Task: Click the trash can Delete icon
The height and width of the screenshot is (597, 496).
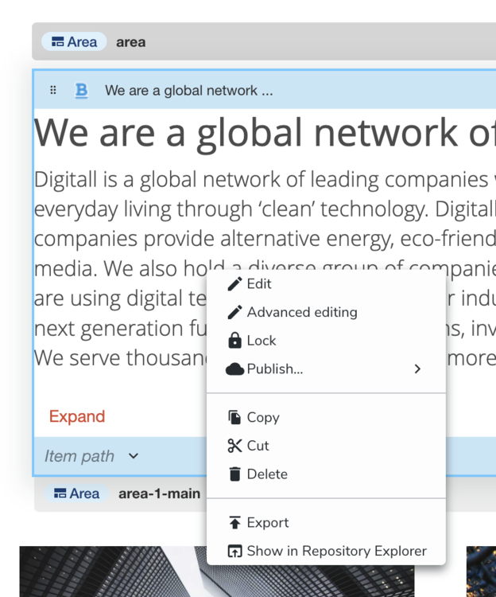Action: [x=234, y=474]
